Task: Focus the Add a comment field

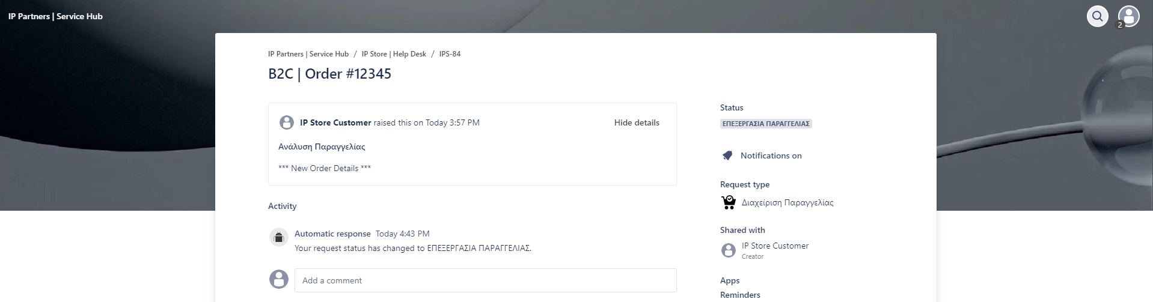Action: click(x=485, y=280)
